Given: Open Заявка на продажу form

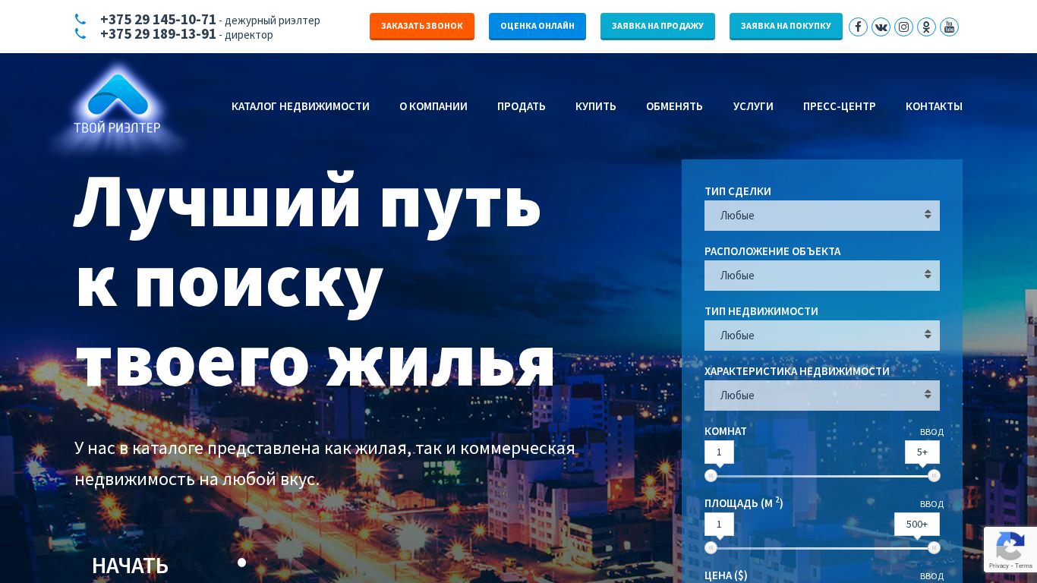Looking at the screenshot, I should [x=657, y=26].
